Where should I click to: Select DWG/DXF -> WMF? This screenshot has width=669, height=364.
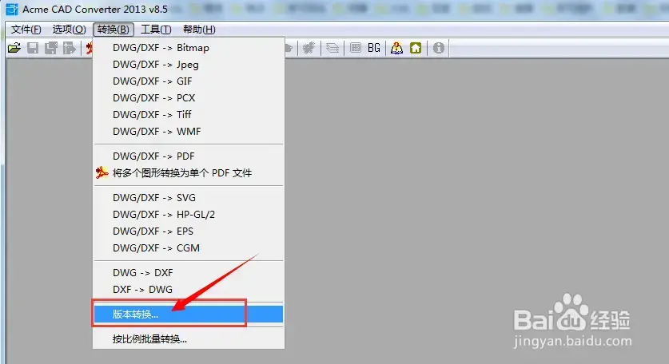(188, 131)
